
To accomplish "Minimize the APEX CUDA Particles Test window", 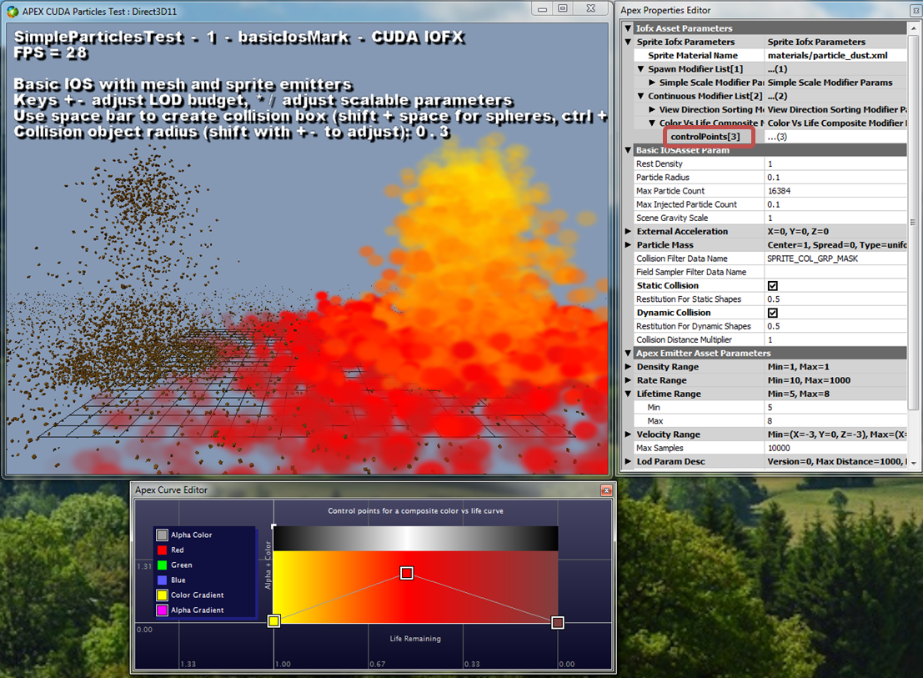I will pos(542,9).
